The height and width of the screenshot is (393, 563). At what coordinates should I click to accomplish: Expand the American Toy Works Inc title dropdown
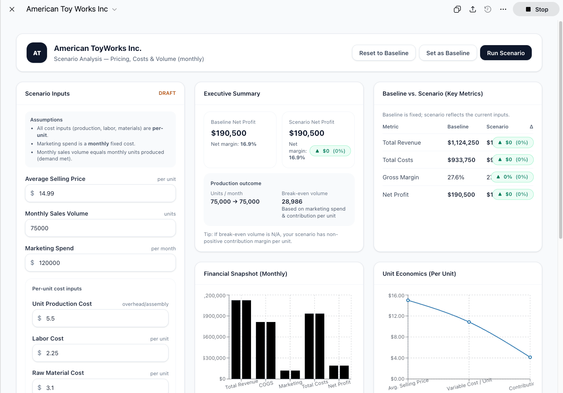pos(115,10)
